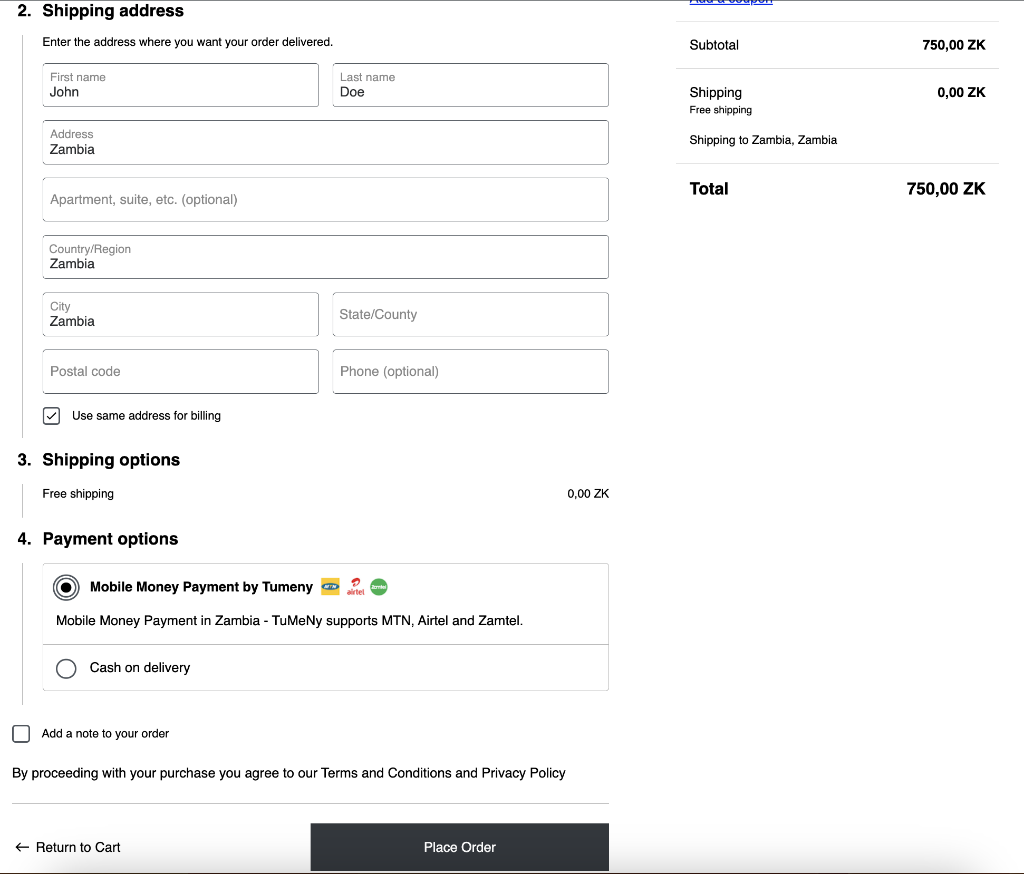Click the Phone (optional) field

tap(471, 372)
